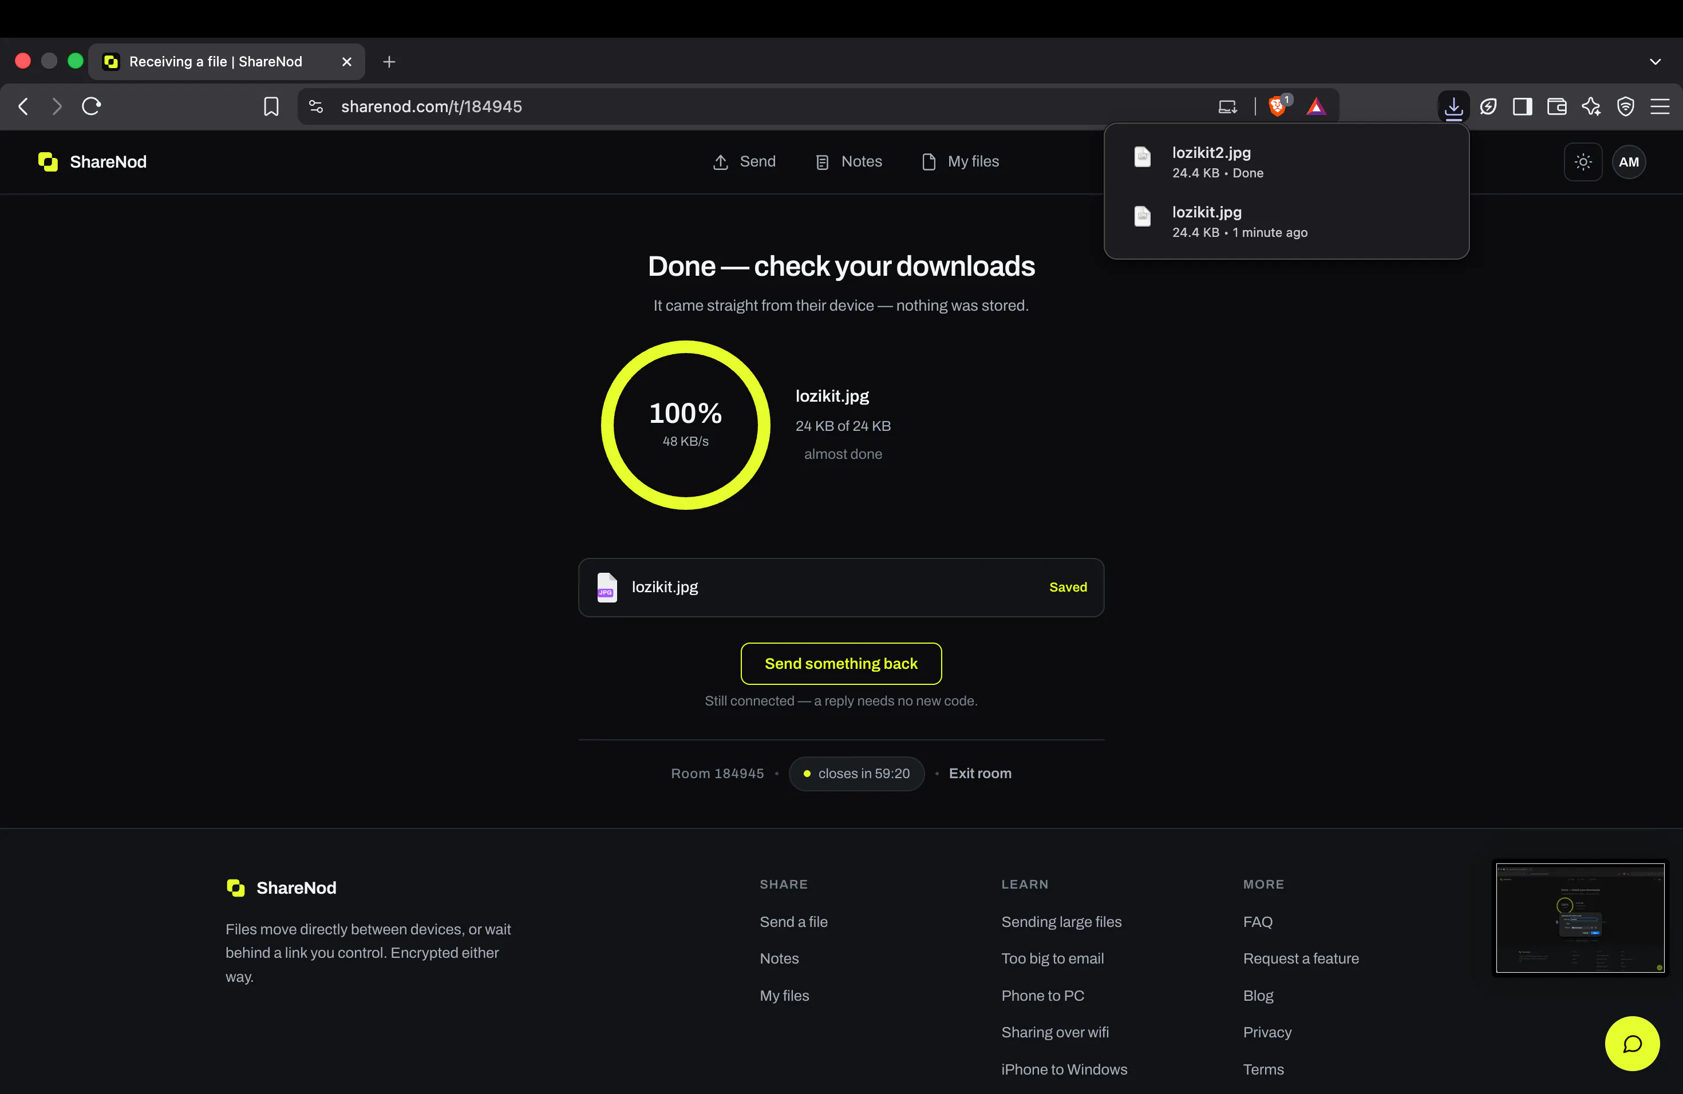This screenshot has height=1094, width=1683.
Task: Open the Sharing over wifi link
Action: pos(1055,1033)
